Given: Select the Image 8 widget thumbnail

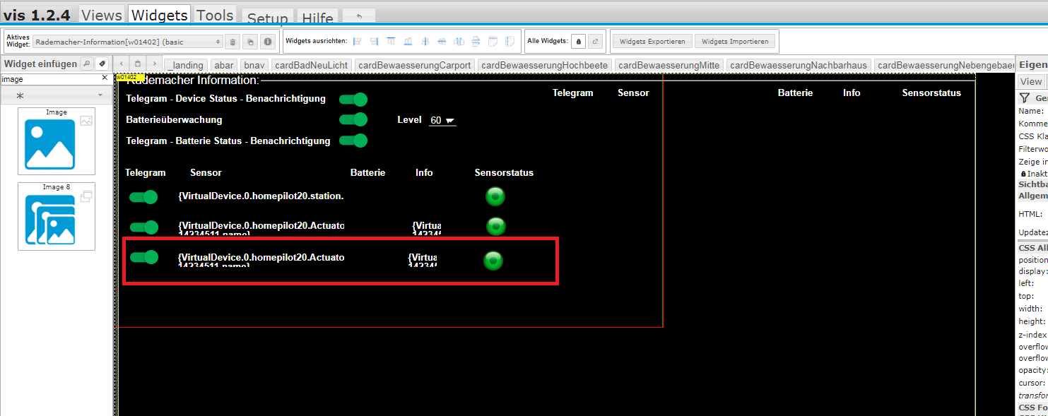Looking at the screenshot, I should 57,216.
